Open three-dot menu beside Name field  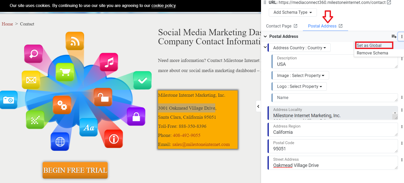(x=402, y=97)
